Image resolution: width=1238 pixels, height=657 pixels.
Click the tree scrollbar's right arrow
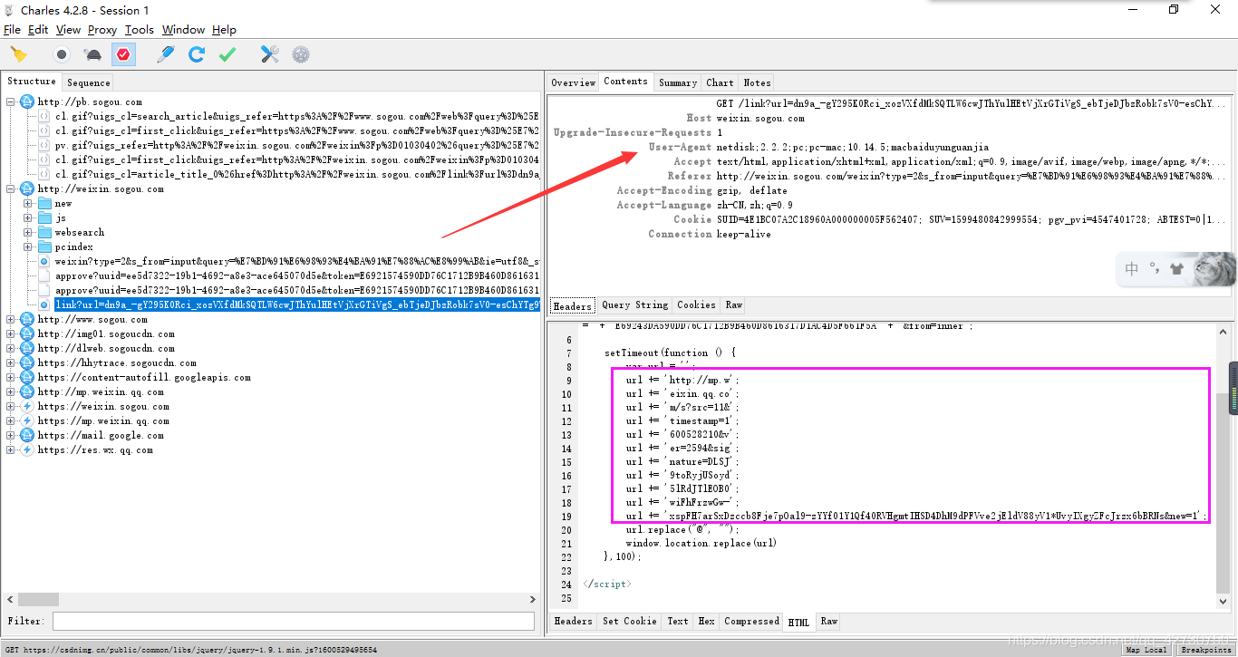click(x=533, y=600)
